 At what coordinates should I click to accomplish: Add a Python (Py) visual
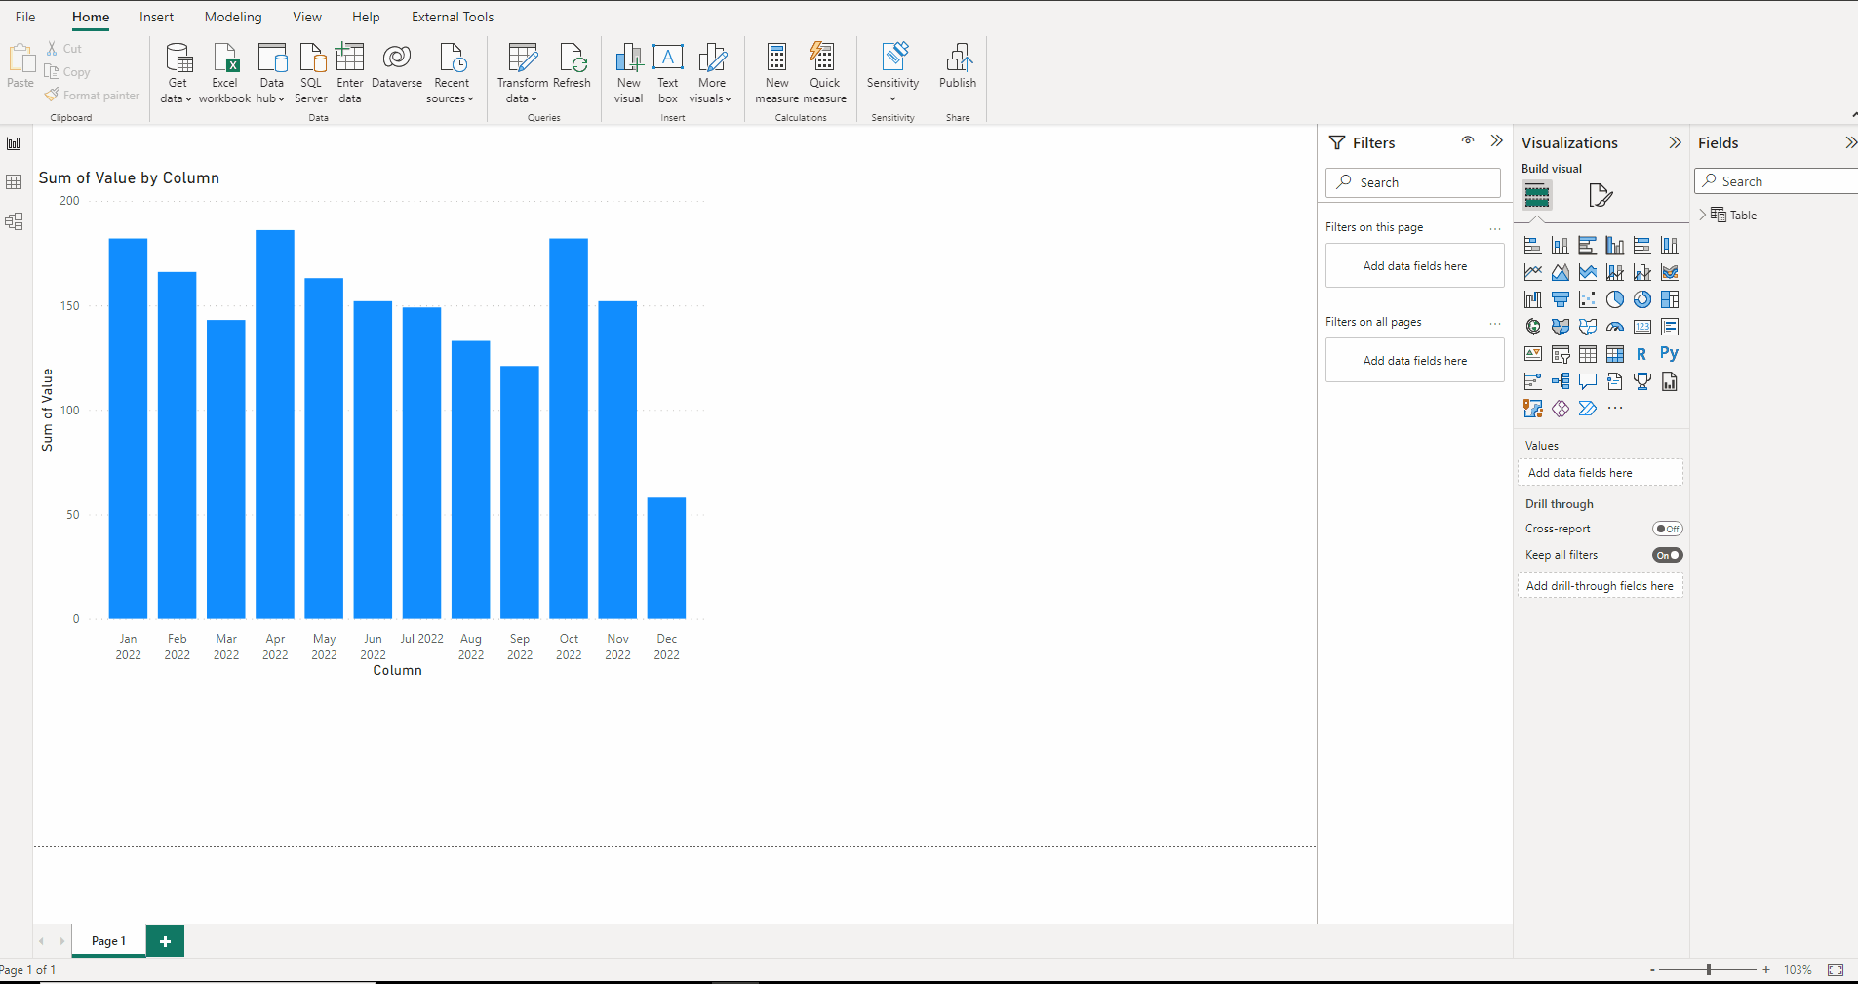point(1670,353)
